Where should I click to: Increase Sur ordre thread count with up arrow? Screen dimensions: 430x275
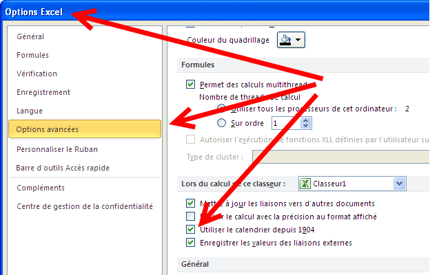pos(306,120)
